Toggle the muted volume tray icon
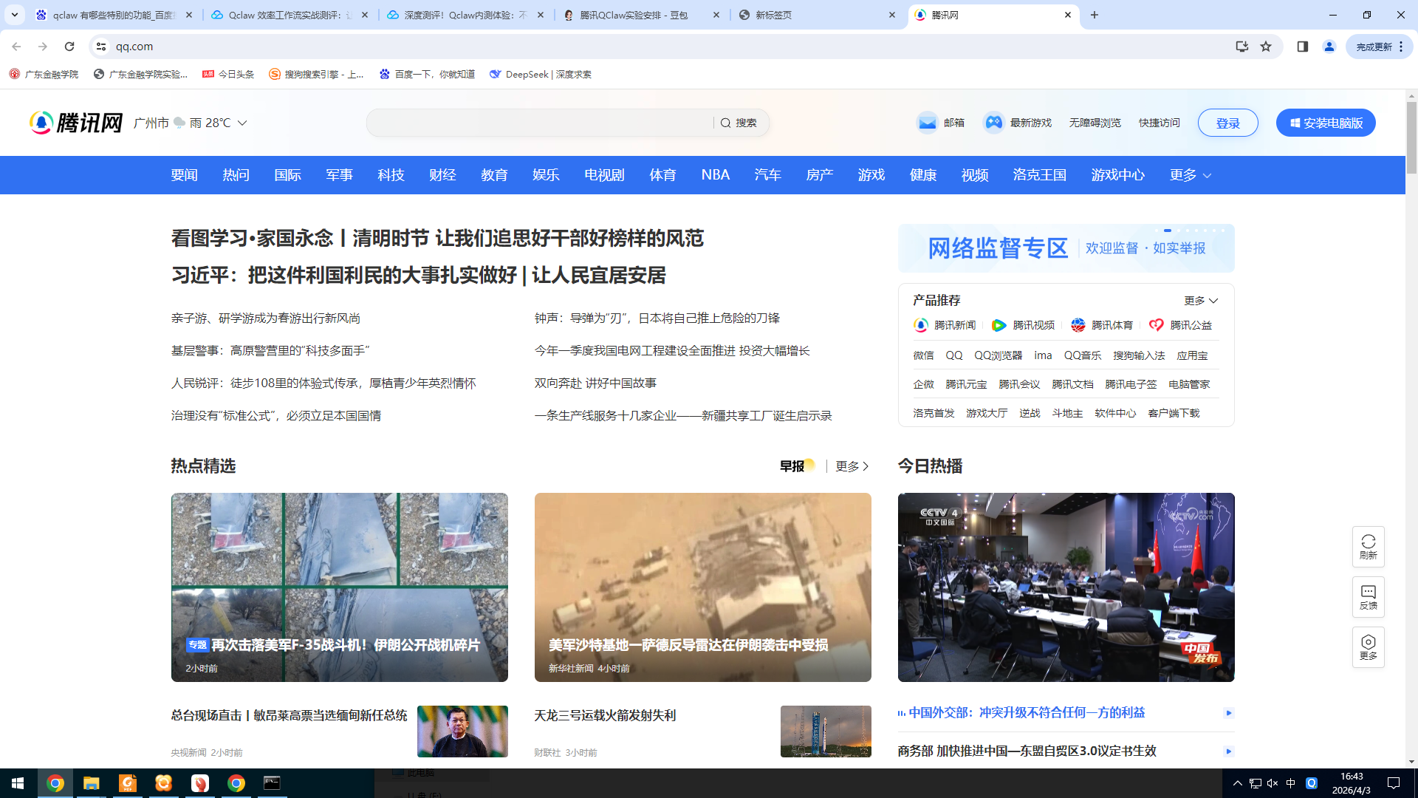 [x=1273, y=783]
